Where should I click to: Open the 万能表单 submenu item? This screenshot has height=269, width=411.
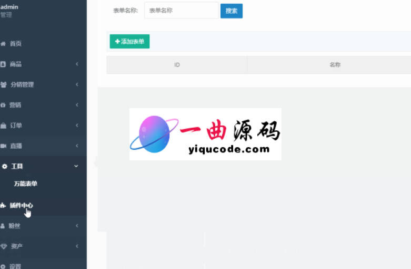tap(25, 184)
